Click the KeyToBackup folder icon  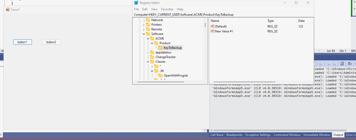160,48
